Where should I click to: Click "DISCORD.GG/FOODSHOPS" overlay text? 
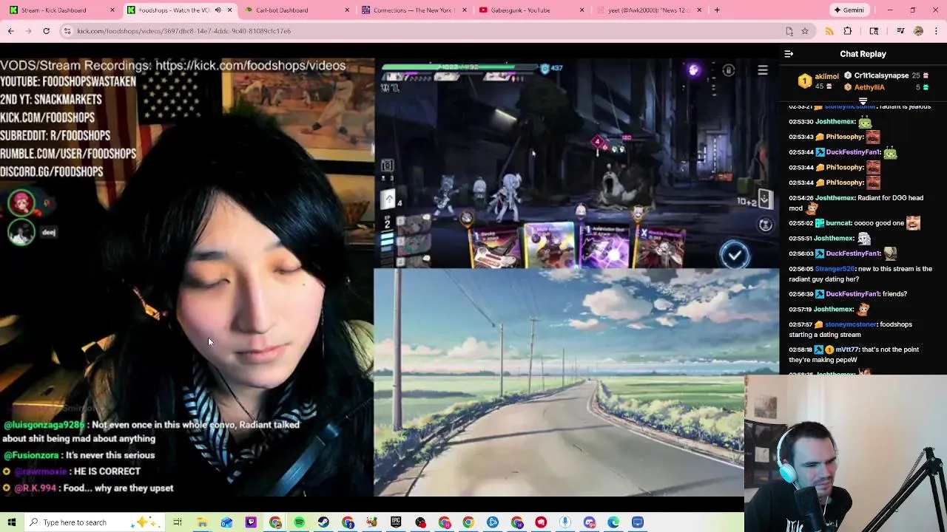coord(52,171)
